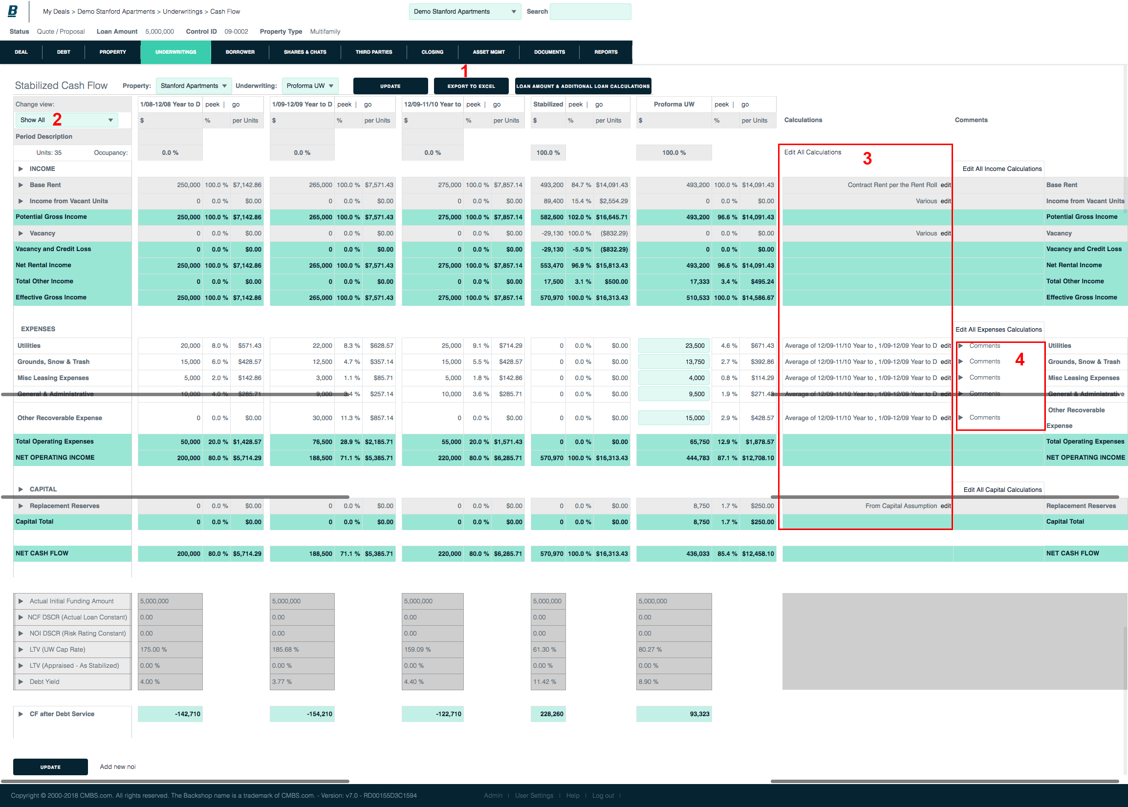Click the Update button in toolbar

click(x=390, y=85)
